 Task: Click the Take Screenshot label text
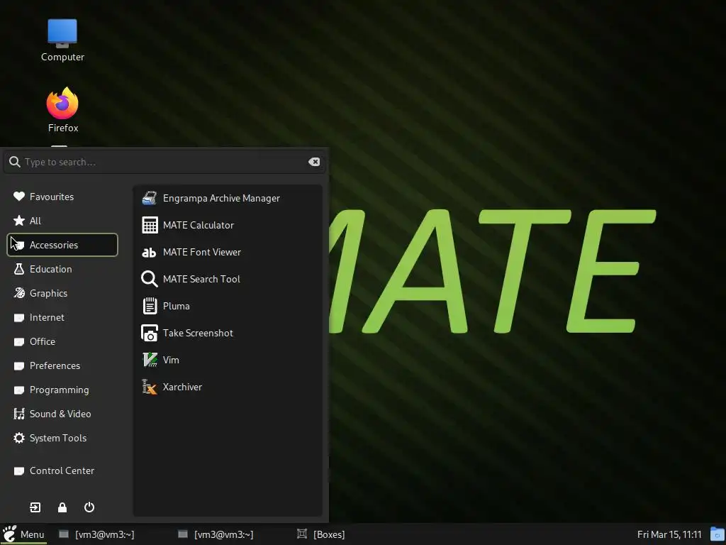coord(198,333)
